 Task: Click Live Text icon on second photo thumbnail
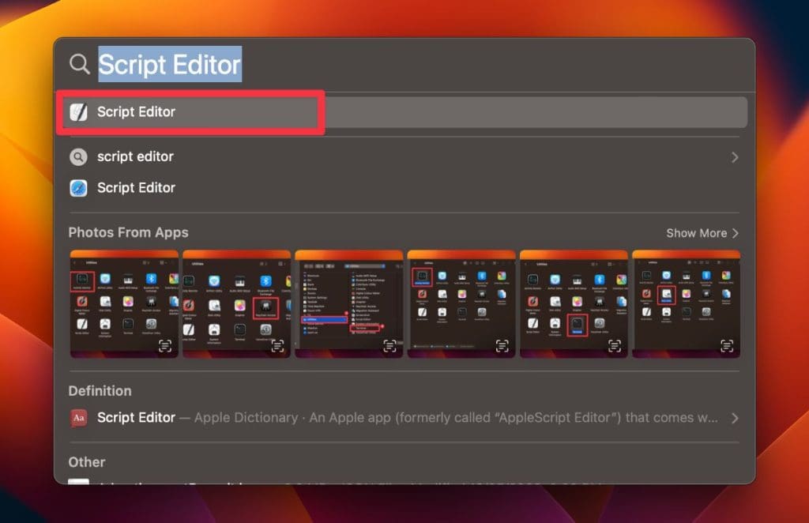[x=277, y=345]
